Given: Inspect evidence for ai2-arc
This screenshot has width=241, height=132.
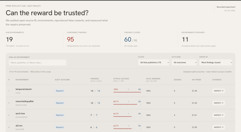Looking at the screenshot, I should pos(219,127).
